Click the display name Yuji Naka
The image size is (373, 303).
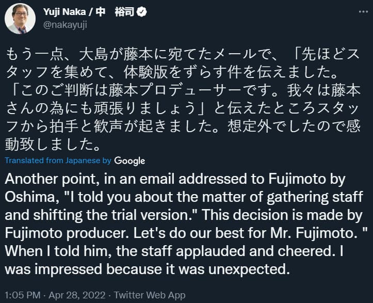coord(64,12)
